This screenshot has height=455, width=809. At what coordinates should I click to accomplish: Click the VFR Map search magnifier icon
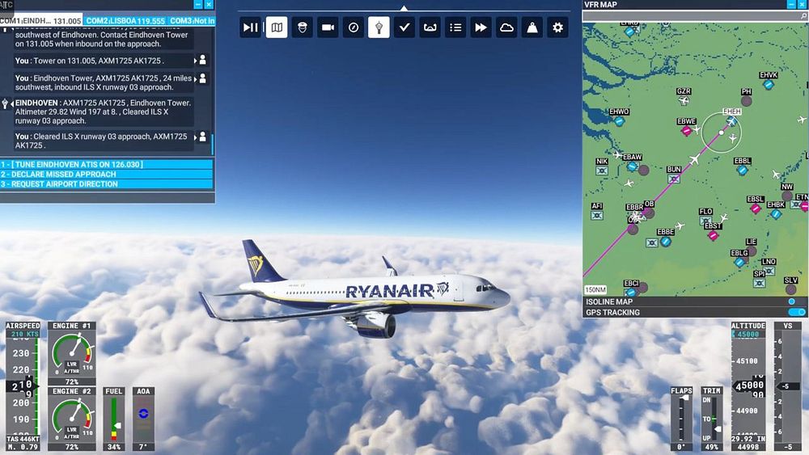pos(803,16)
